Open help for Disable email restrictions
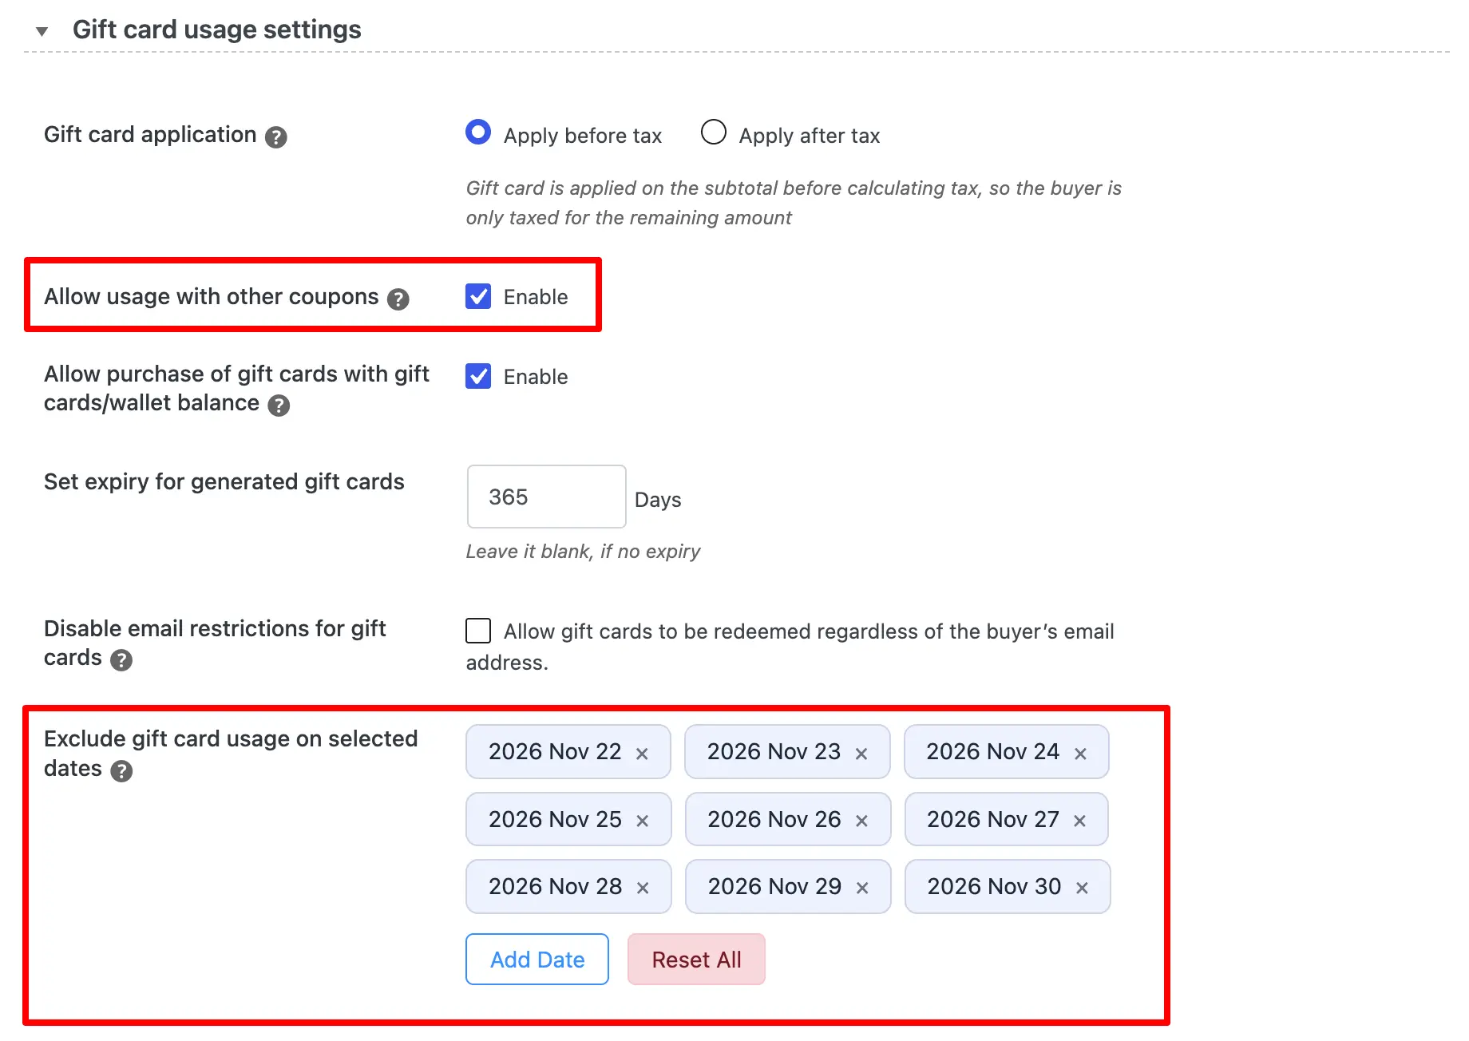 point(121,660)
